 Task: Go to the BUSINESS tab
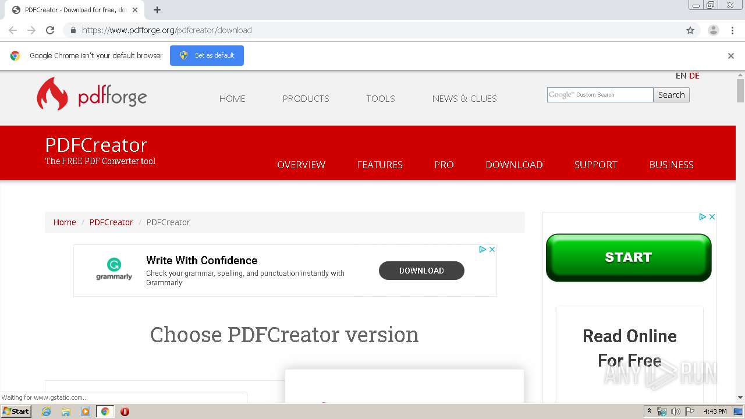pyautogui.click(x=671, y=165)
